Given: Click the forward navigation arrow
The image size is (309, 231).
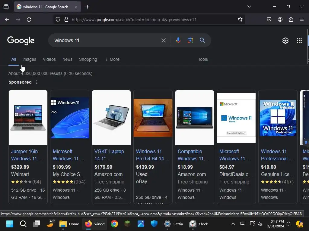Looking at the screenshot, I should pos(18,20).
